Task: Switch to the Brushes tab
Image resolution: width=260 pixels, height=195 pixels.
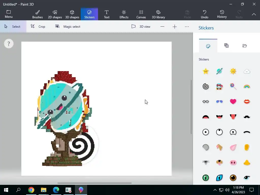Action: [x=38, y=14]
